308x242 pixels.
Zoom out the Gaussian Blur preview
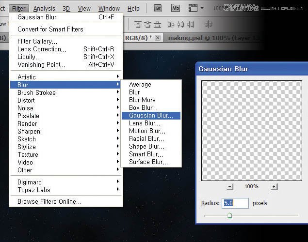(x=230, y=187)
